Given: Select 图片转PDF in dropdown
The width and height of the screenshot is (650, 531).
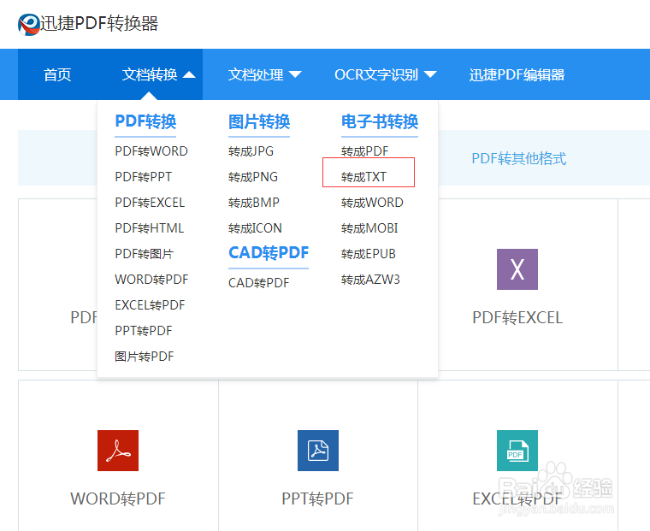Looking at the screenshot, I should click(x=145, y=357).
